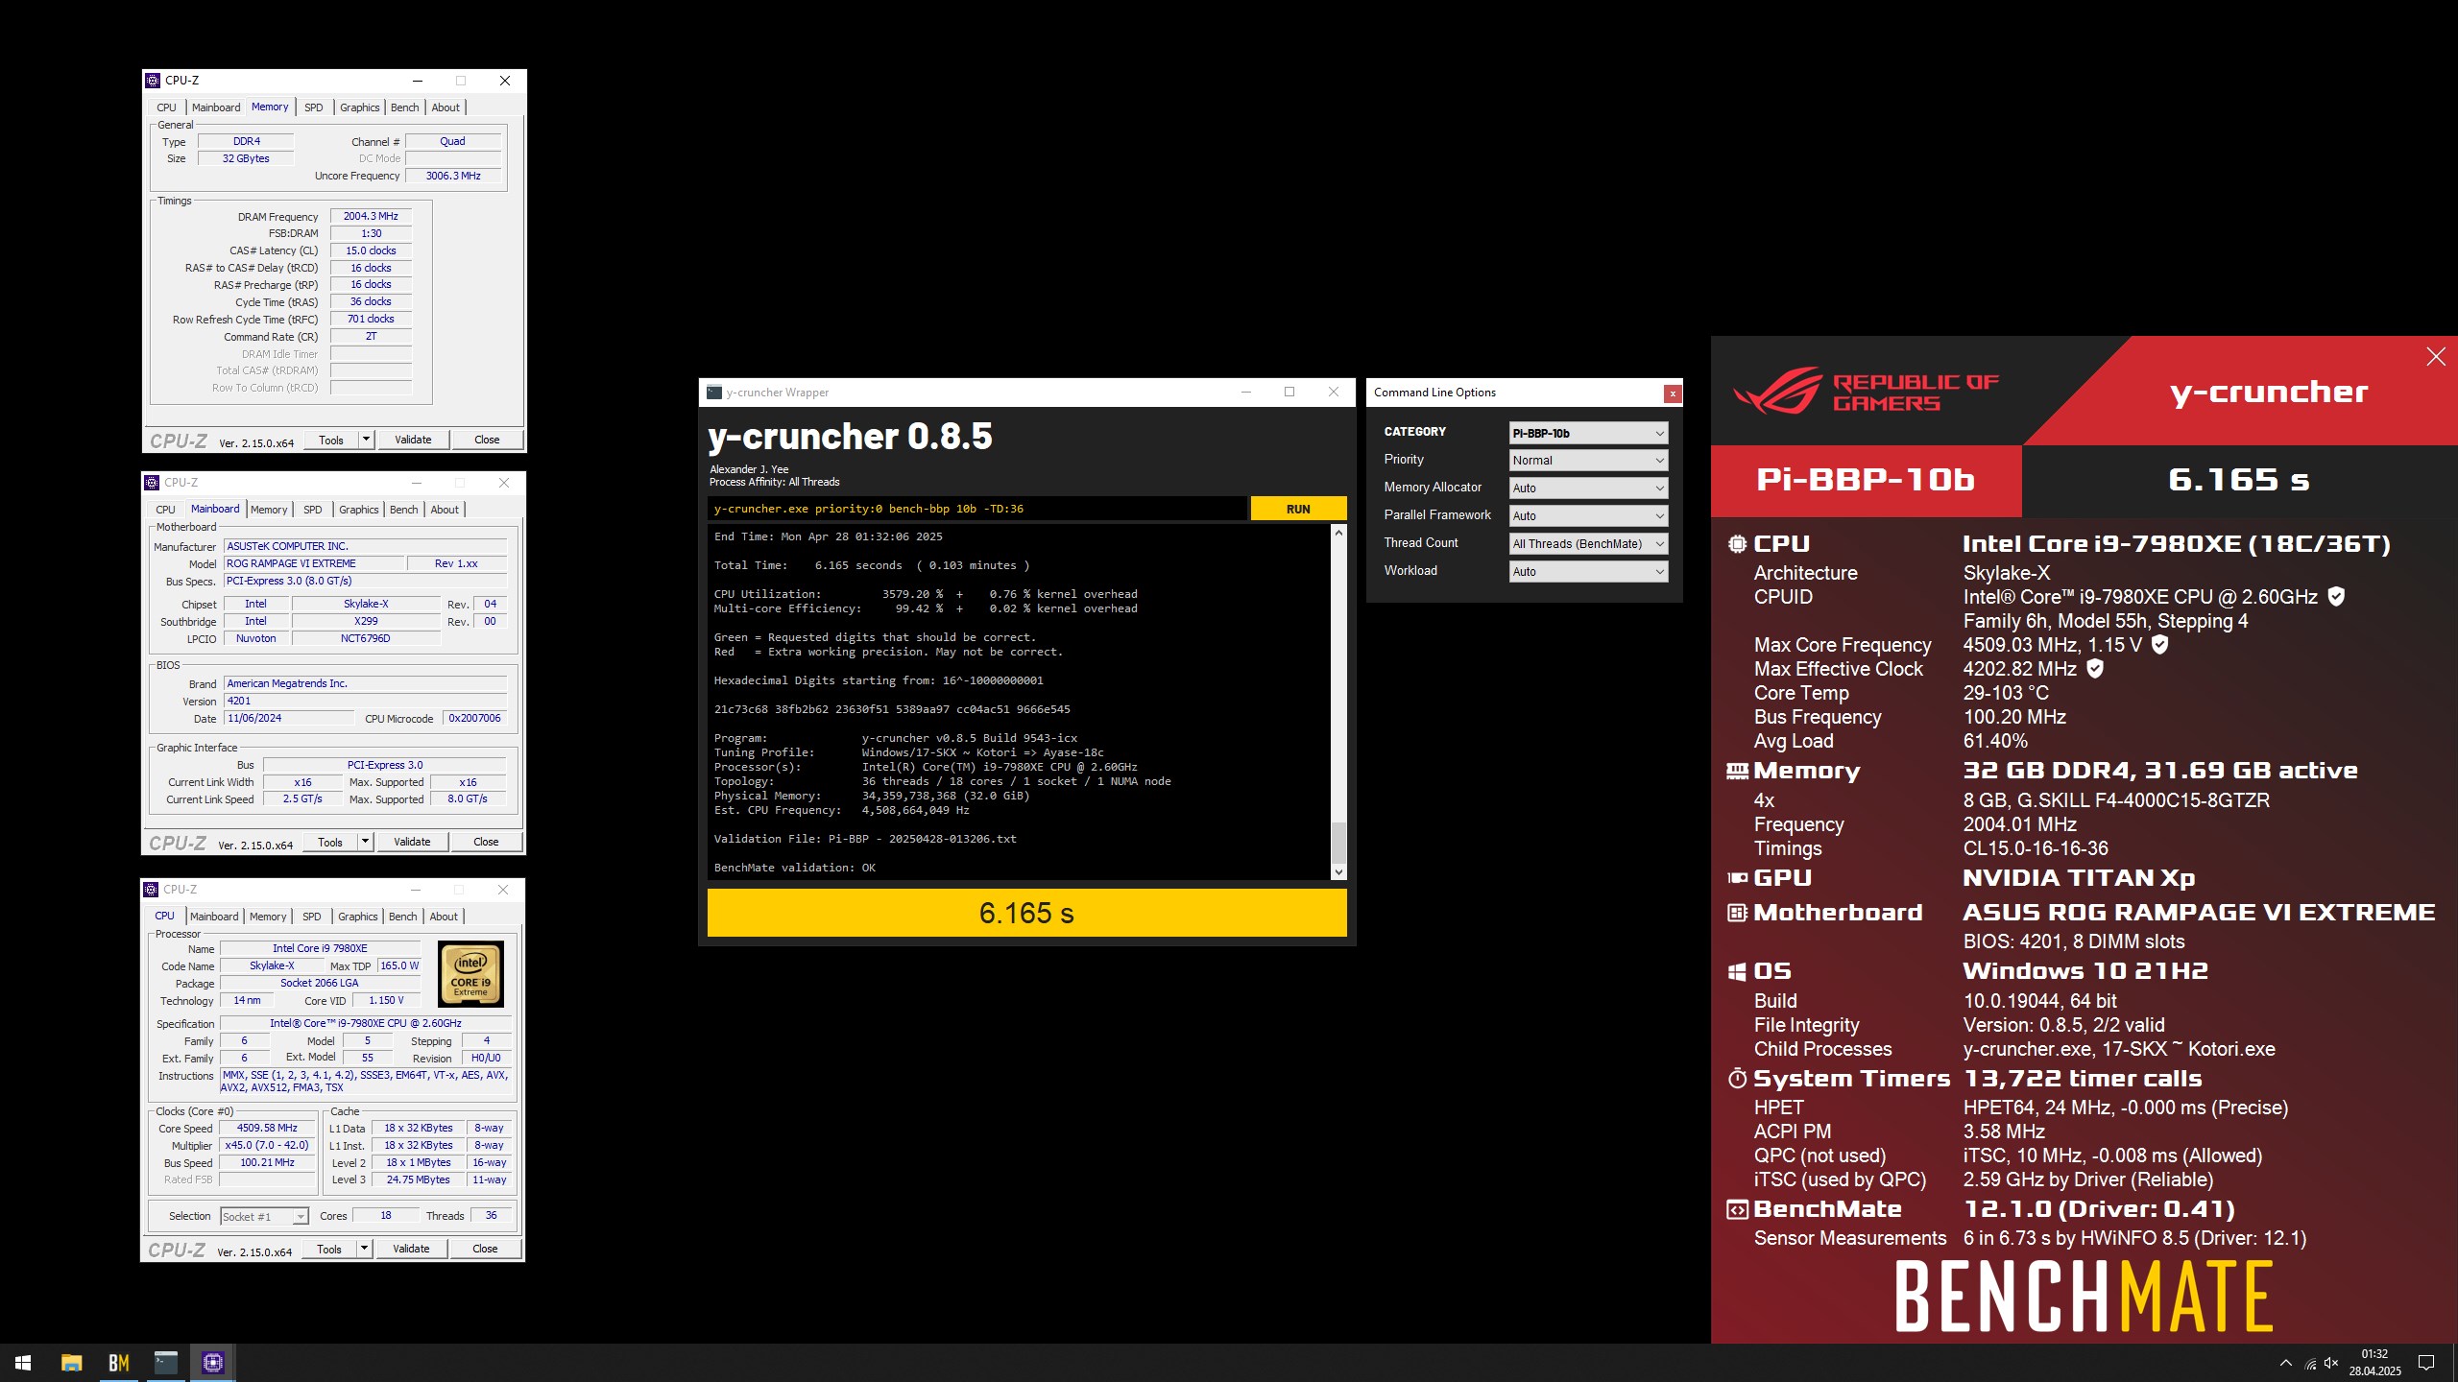The image size is (2458, 1382).
Task: Open the Priority dropdown set to Normal
Action: point(1588,461)
